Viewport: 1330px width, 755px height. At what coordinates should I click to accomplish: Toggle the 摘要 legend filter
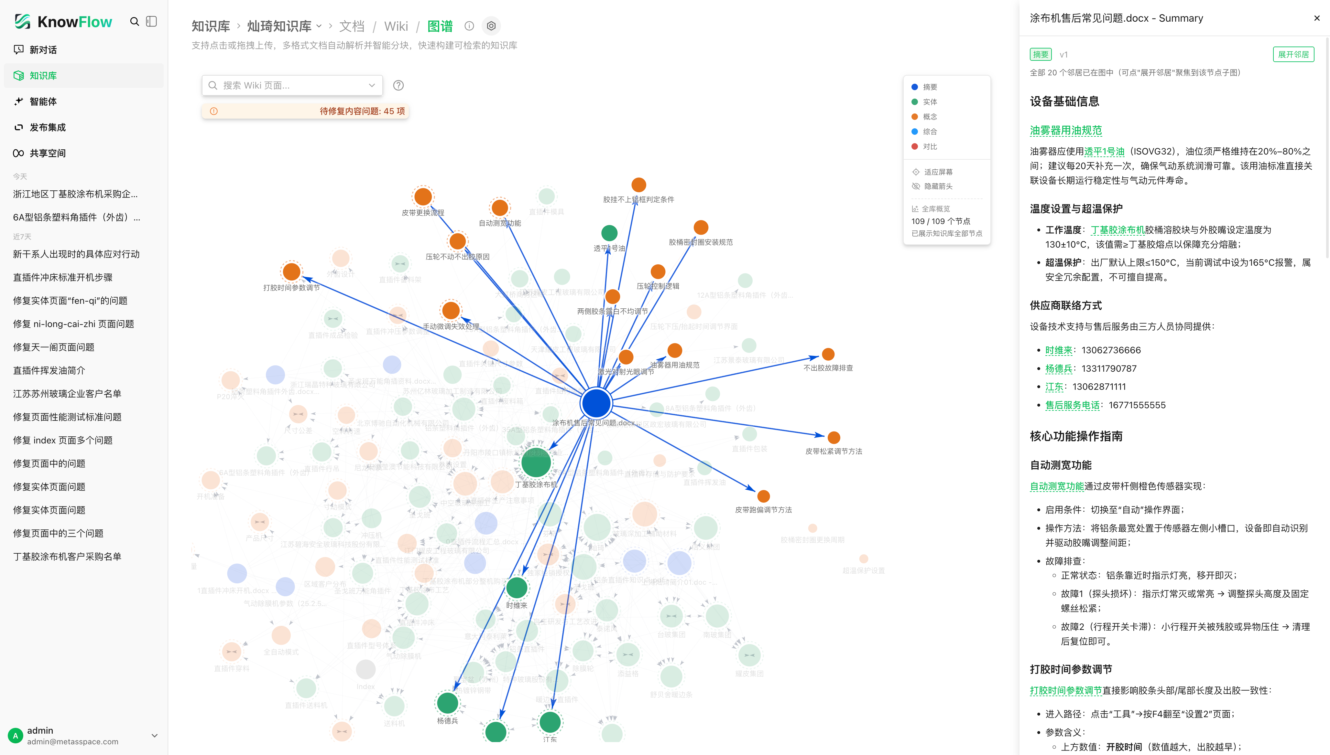coord(924,87)
